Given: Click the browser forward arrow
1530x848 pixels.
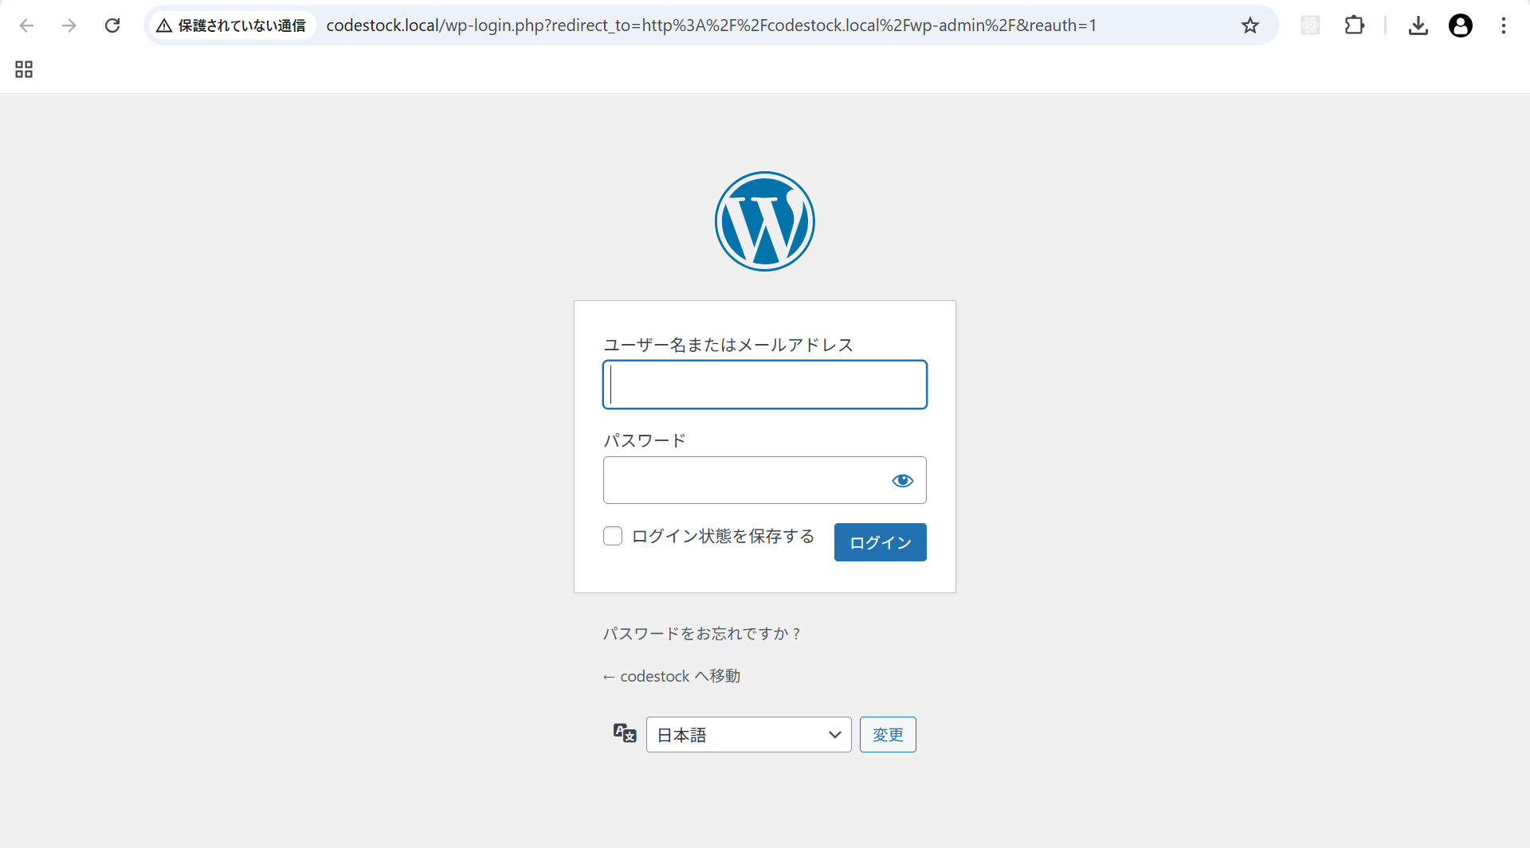Looking at the screenshot, I should click(x=70, y=25).
